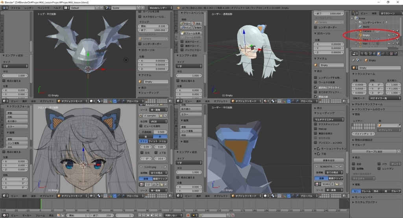Click the reload image icon beside sample path
This screenshot has height=218, width=403.
165,115
